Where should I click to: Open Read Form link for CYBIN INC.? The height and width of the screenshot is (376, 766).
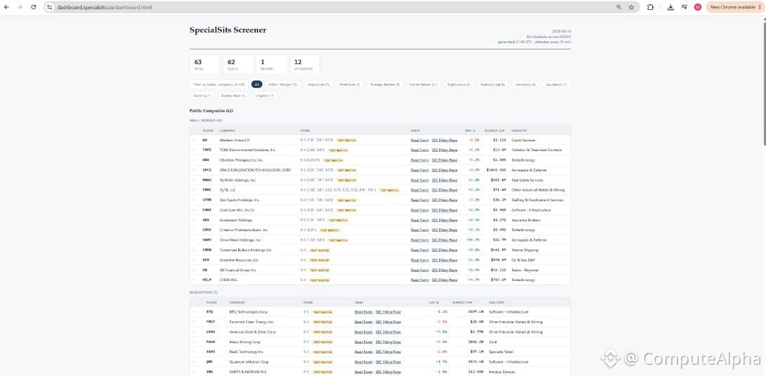pos(420,280)
